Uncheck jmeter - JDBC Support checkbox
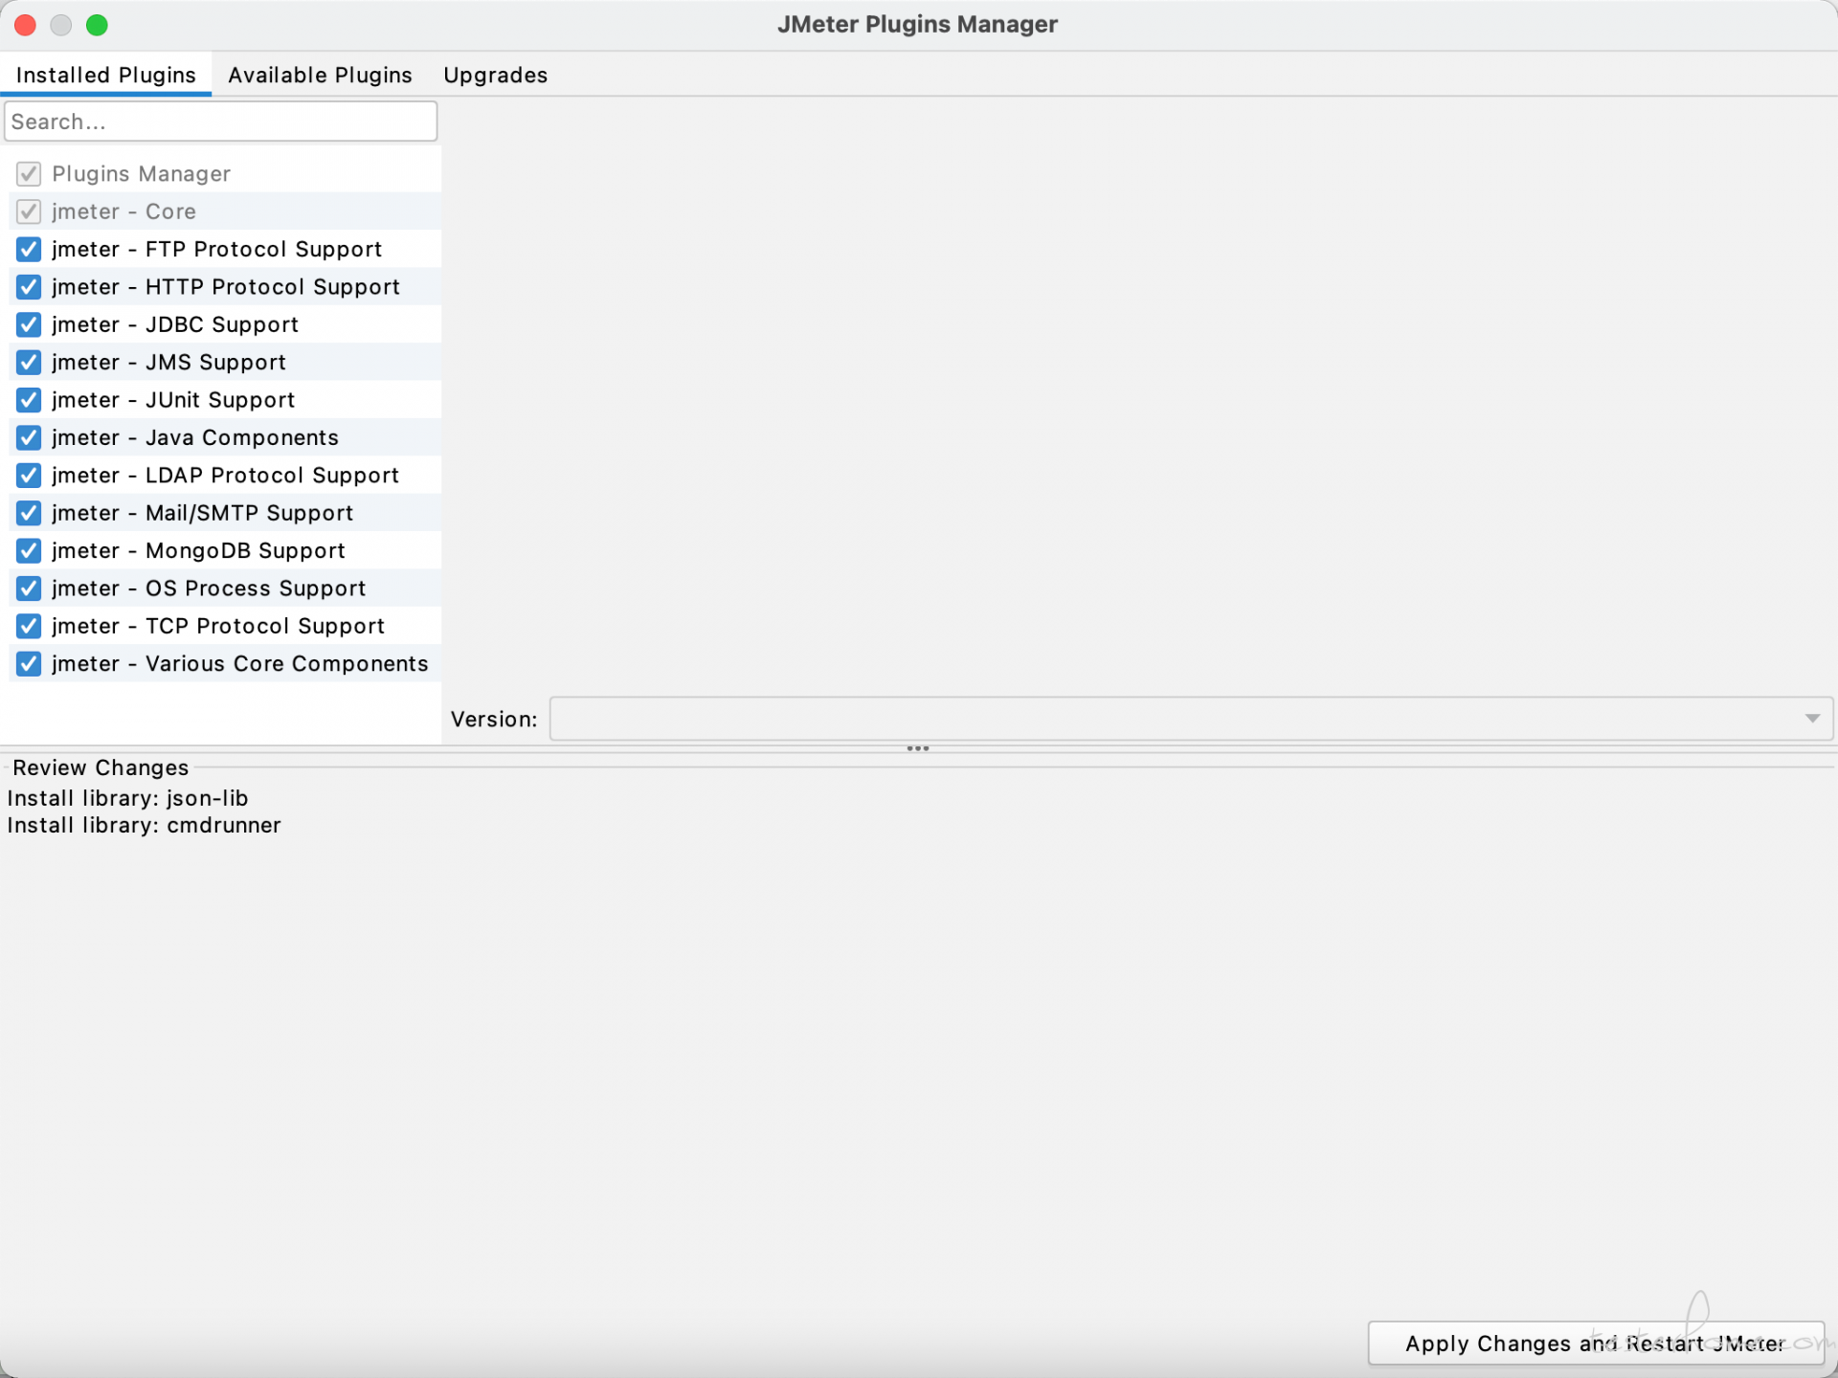1838x1378 pixels. click(29, 324)
